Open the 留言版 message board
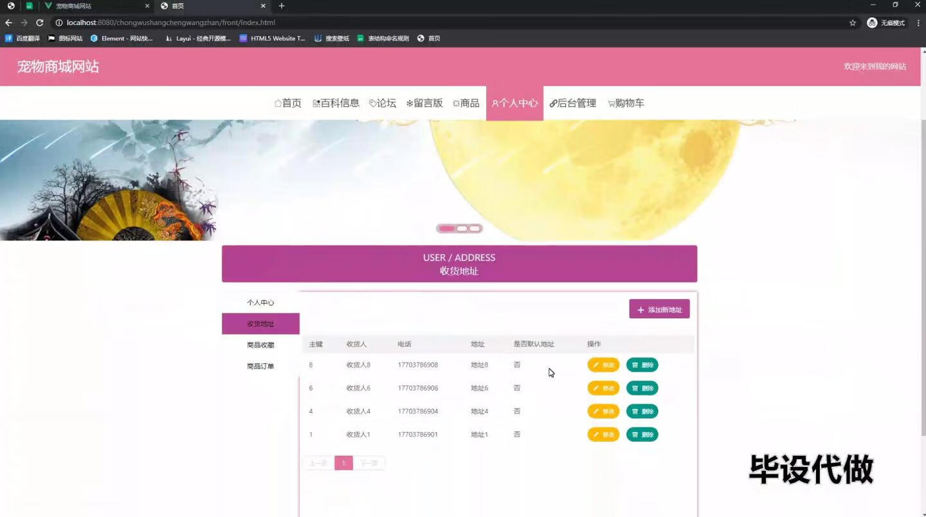926x517 pixels. point(424,103)
